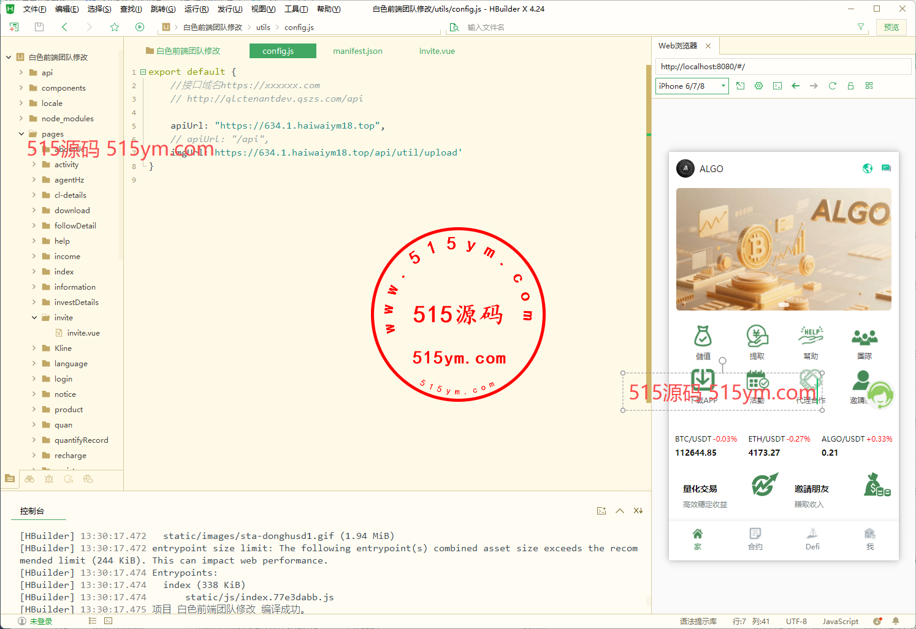Click the notification bell in status bar
Viewport: 916px width, 629px height.
[896, 621]
